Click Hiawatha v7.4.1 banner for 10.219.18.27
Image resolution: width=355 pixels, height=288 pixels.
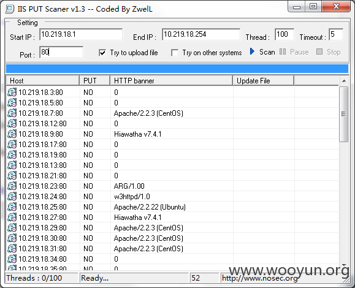(138, 217)
